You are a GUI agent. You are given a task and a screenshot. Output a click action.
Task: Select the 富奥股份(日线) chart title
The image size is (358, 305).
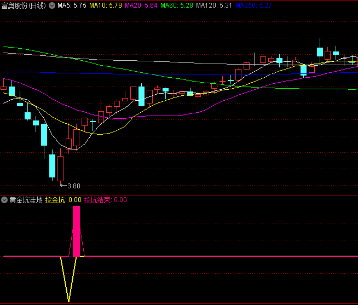[24, 5]
